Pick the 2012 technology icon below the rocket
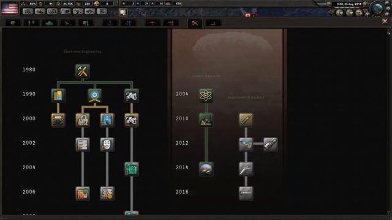 (x=246, y=144)
